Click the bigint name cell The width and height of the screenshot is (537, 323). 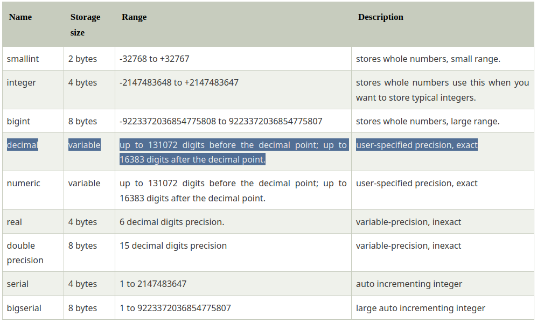[x=18, y=122]
